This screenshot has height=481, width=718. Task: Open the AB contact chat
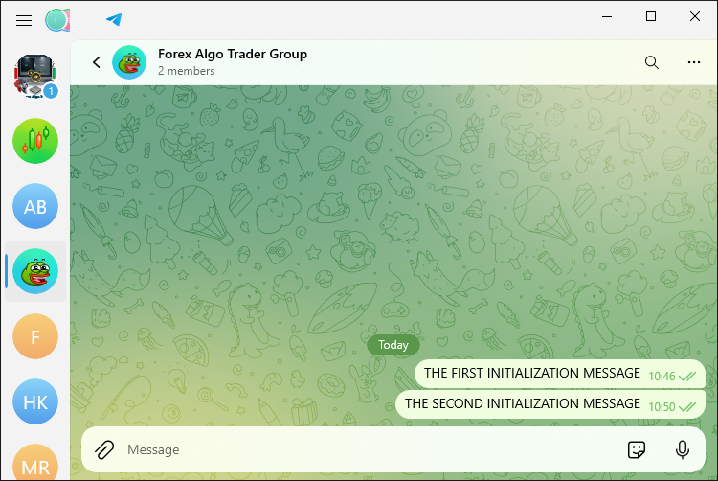pyautogui.click(x=35, y=207)
